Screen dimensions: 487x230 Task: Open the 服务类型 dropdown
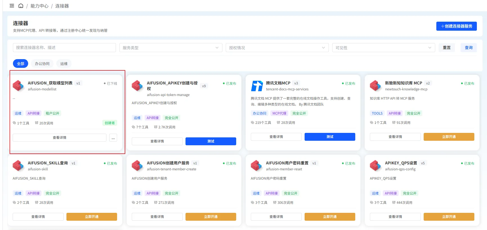pyautogui.click(x=171, y=48)
